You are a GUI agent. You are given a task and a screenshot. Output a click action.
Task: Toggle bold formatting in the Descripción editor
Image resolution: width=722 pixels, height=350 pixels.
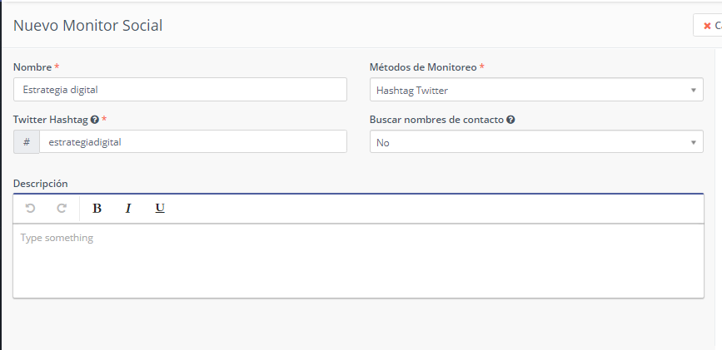(x=97, y=209)
